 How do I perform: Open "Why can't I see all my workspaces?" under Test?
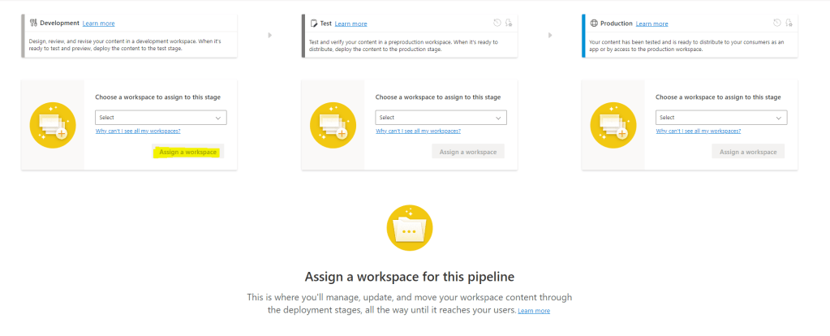(x=419, y=131)
